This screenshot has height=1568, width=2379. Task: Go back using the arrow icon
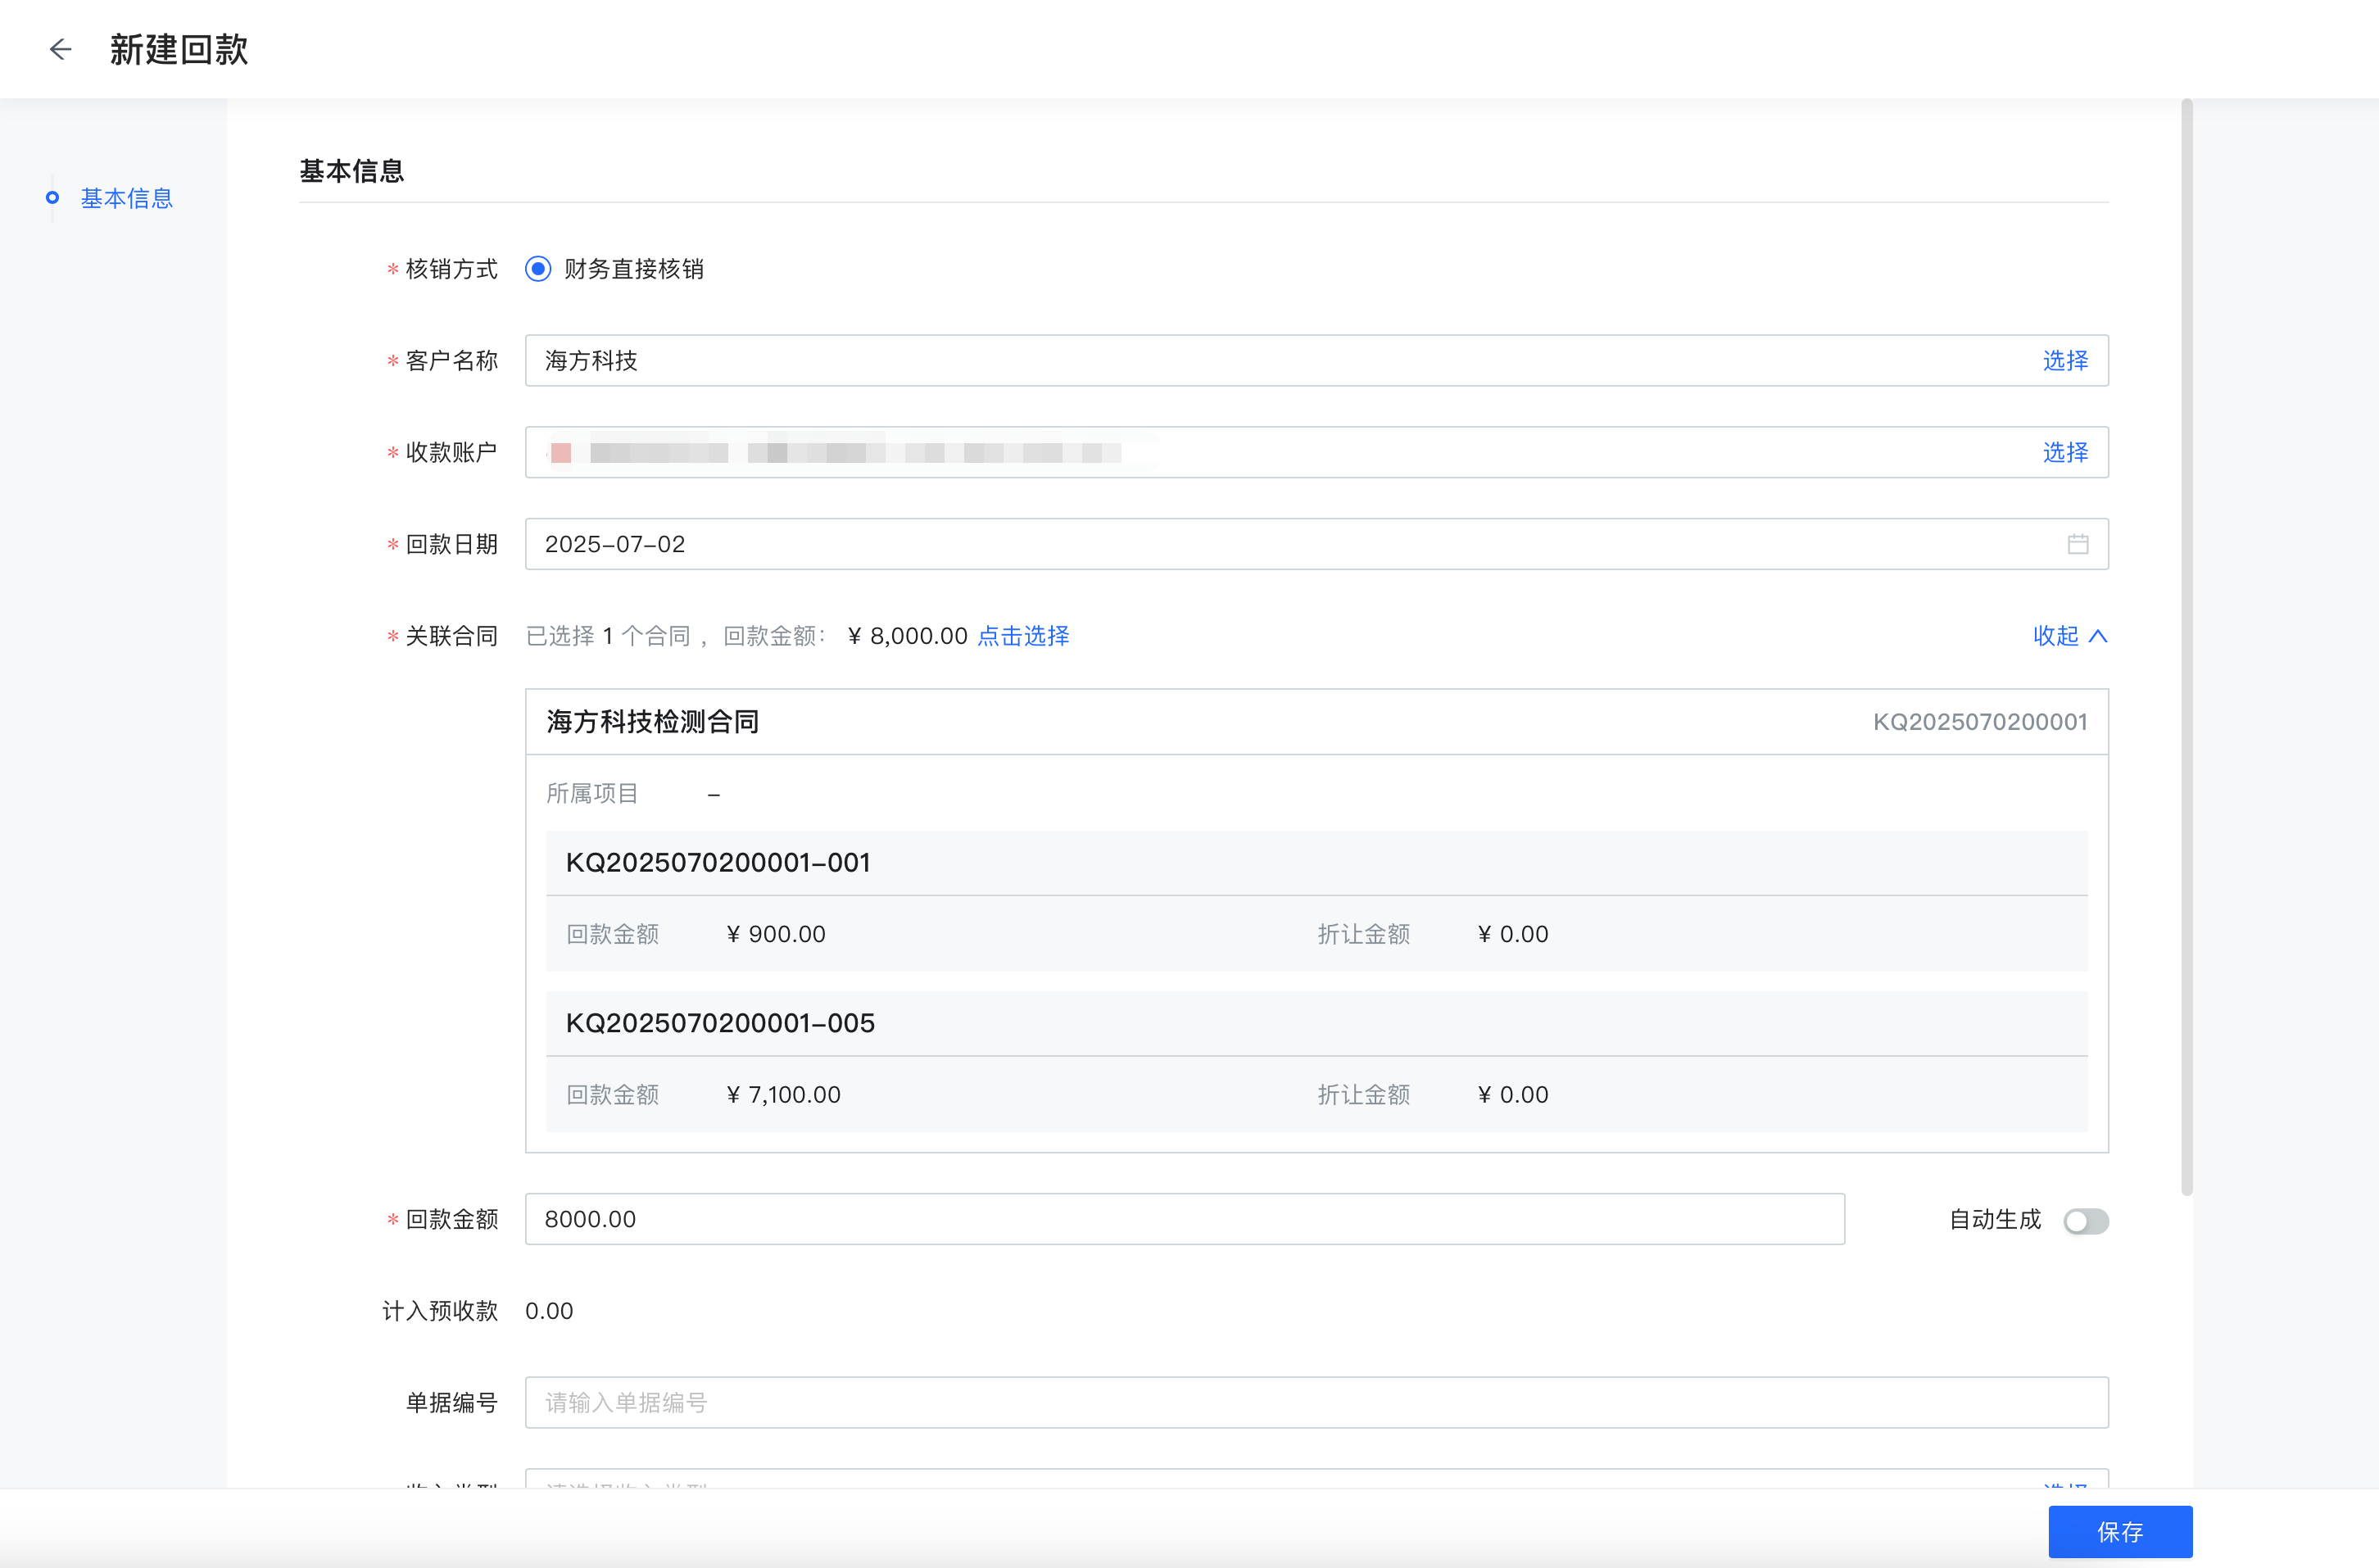click(60, 49)
